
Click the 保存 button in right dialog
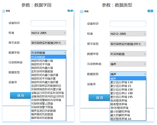click(99, 98)
